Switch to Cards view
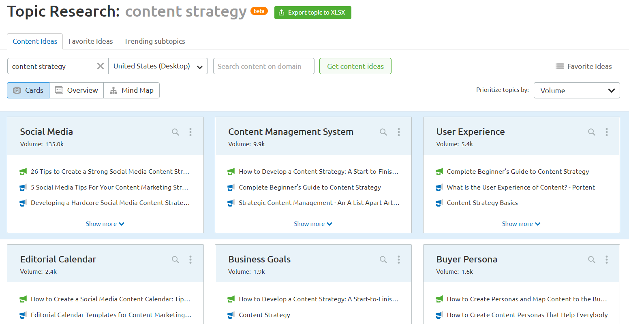The height and width of the screenshot is (324, 629). pyautogui.click(x=28, y=90)
